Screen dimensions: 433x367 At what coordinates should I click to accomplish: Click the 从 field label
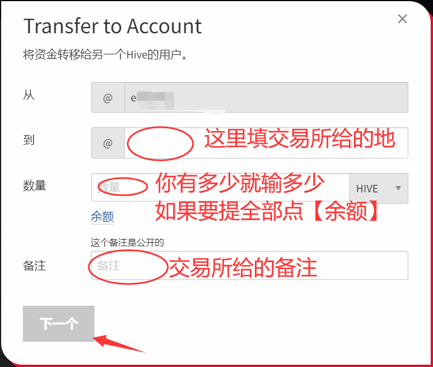click(x=29, y=95)
